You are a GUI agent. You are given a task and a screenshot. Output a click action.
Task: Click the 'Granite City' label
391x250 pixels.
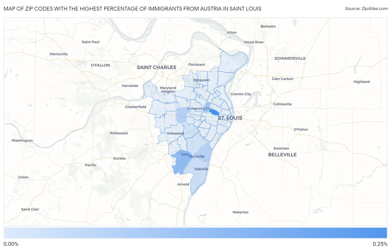coord(241,94)
